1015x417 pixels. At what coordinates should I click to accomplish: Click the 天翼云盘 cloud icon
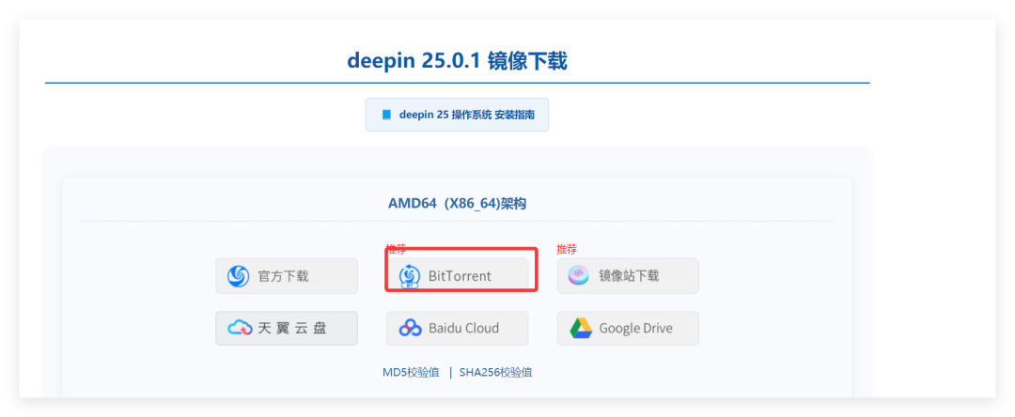tap(241, 328)
